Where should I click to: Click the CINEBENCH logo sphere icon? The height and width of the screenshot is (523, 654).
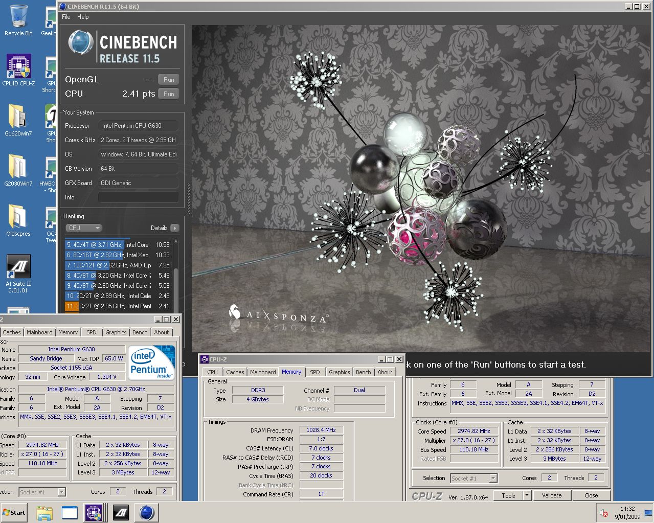coord(80,42)
